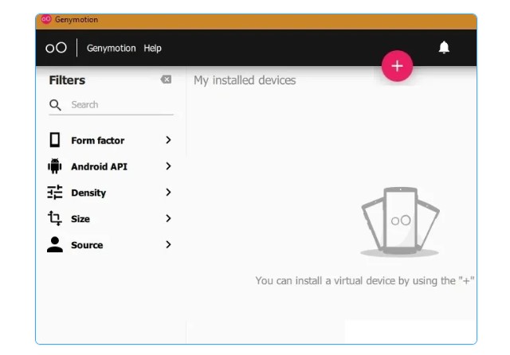Expand the Android API chevron

point(168,166)
